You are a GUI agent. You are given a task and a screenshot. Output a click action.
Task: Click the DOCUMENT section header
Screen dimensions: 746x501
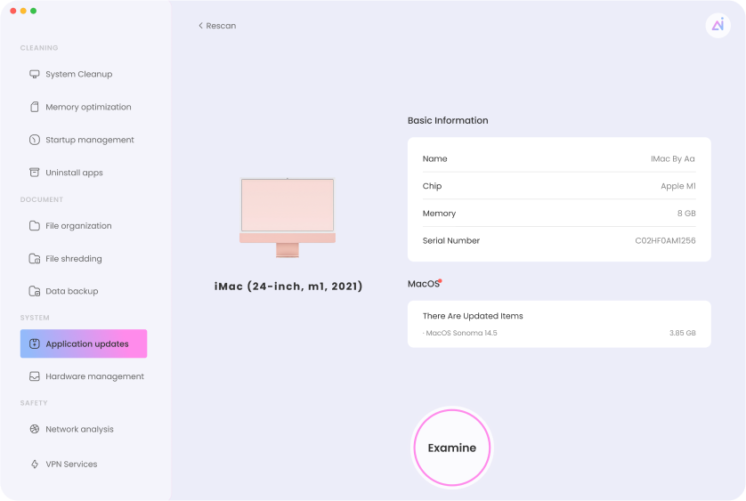tap(41, 200)
